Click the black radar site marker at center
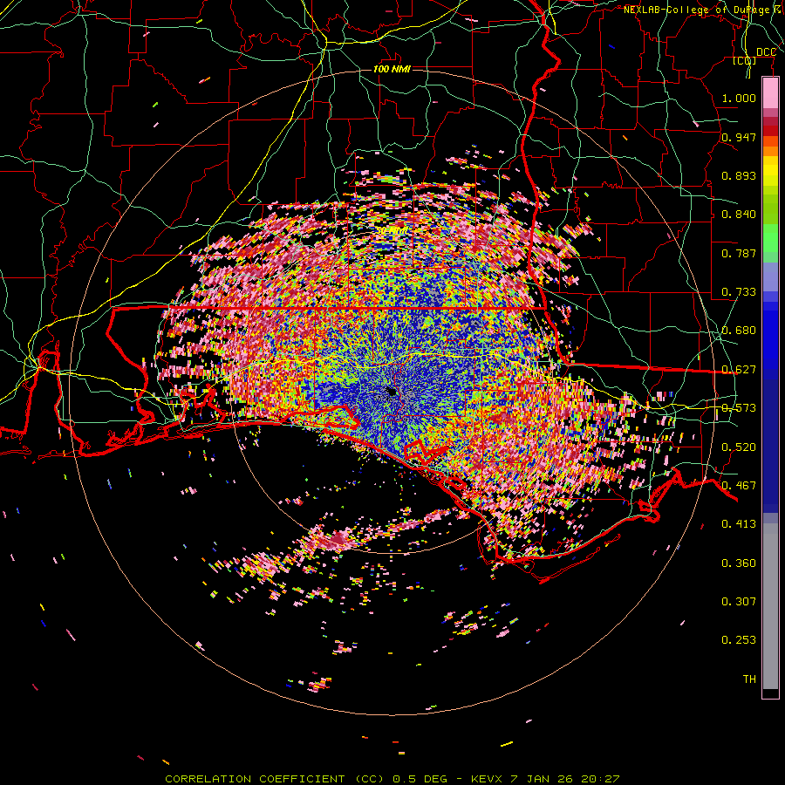Screen dimensions: 785x785 pyautogui.click(x=392, y=391)
